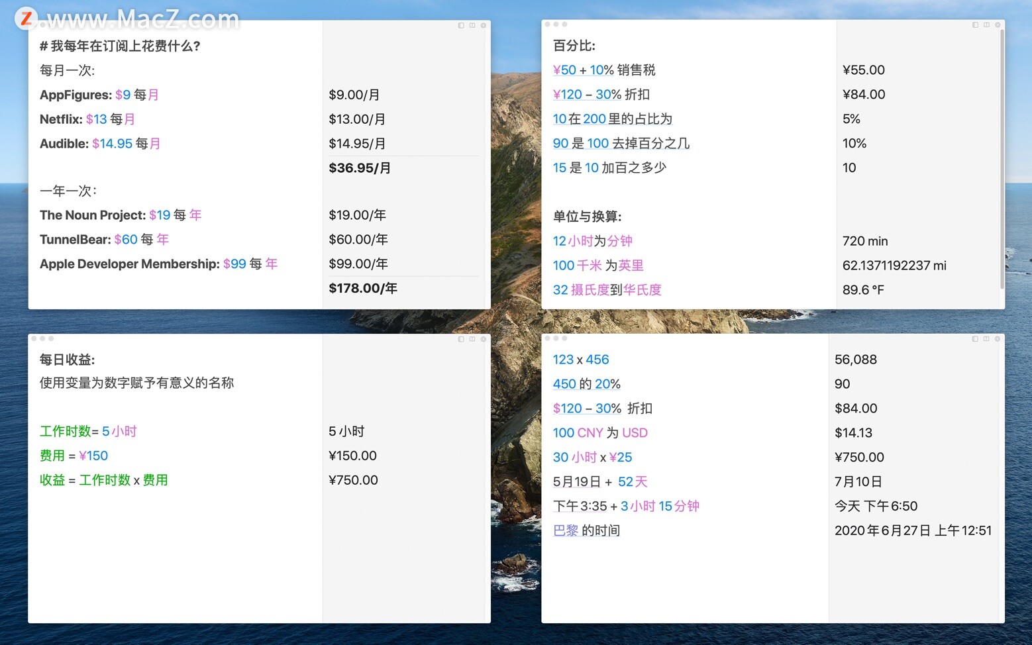Select the monthly total $36.95/月
Viewport: 1032px width, 645px height.
click(360, 168)
